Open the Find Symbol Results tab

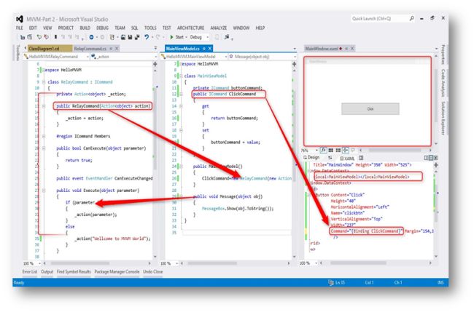(x=74, y=271)
